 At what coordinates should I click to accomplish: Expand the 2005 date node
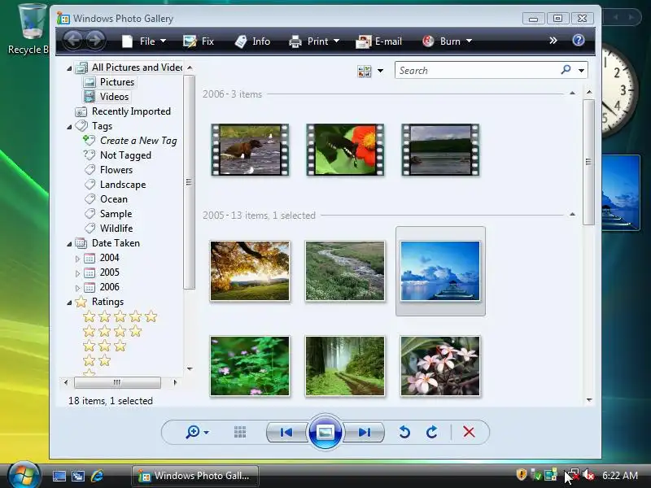[x=77, y=273]
